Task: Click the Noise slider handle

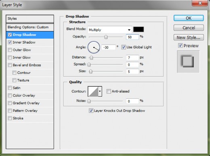Action: (x=89, y=101)
